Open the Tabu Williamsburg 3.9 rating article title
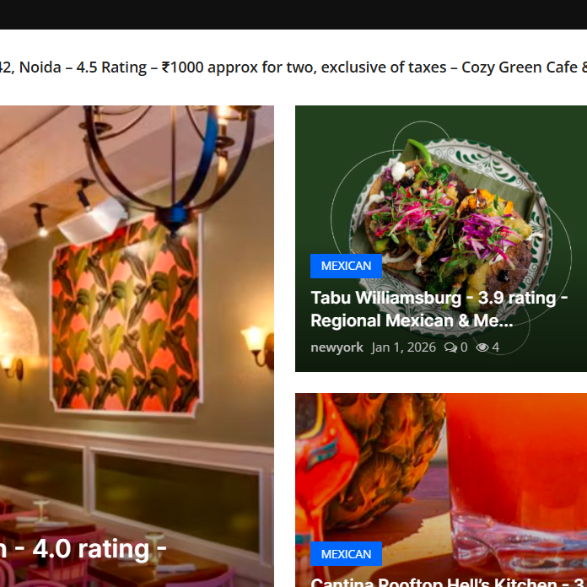Viewport: 587px width, 587px height. 439,310
